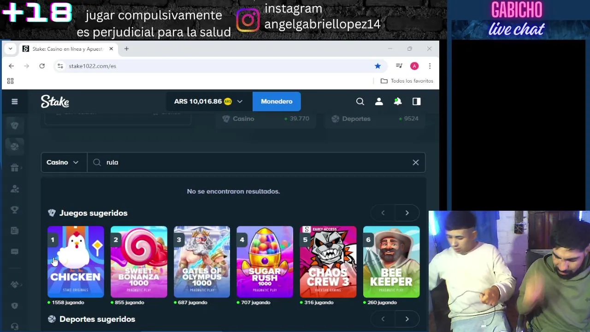Click the 1558 jugando player count

(68, 302)
